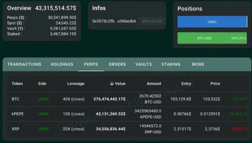
Task: Sort positions by Amount header
Action: (x=154, y=84)
